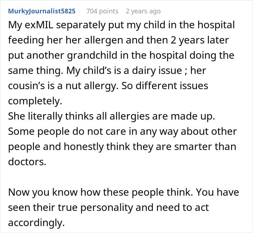Click the phrase 'Some people'
Image resolution: width=253 pixels, height=233 pixels.
(x=34, y=132)
